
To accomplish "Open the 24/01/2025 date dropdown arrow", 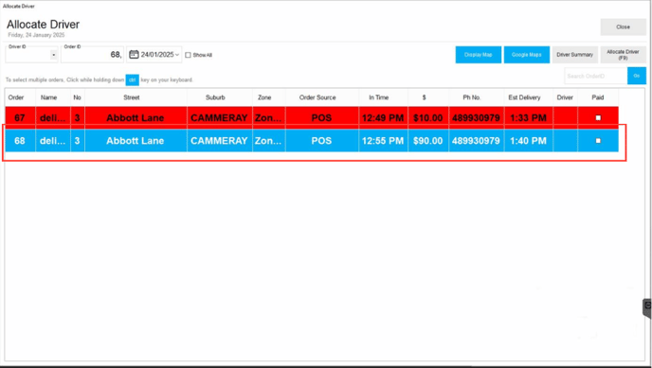I will (x=177, y=55).
